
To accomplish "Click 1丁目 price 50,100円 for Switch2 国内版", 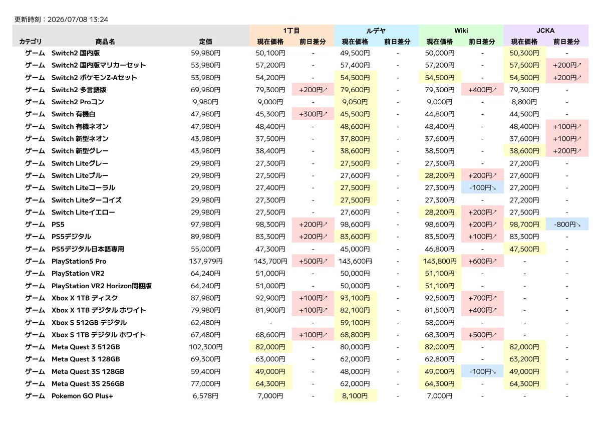I will tap(270, 53).
